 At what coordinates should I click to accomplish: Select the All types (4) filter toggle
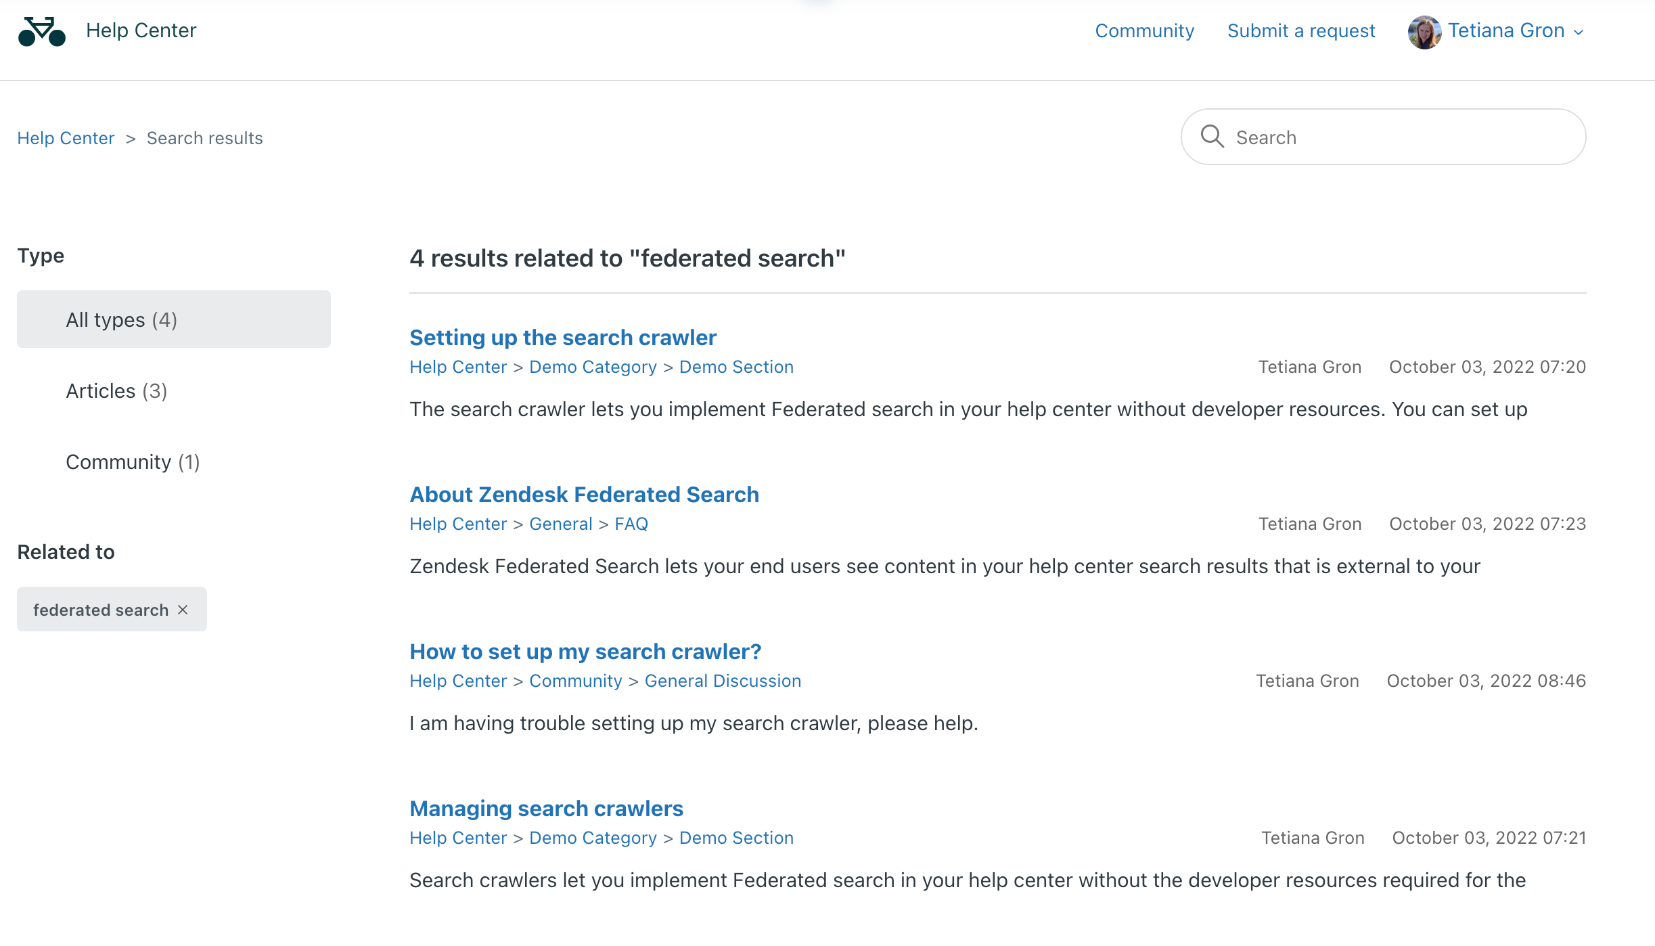(x=174, y=319)
